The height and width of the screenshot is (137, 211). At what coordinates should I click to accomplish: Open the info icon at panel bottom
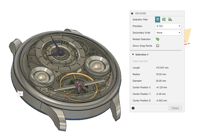point(133,108)
